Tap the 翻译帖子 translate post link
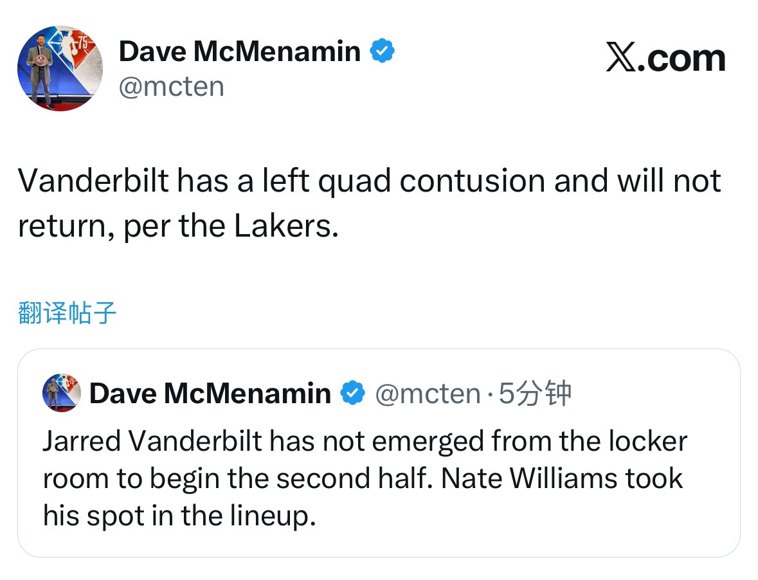This screenshot has width=758, height=580. click(x=68, y=313)
